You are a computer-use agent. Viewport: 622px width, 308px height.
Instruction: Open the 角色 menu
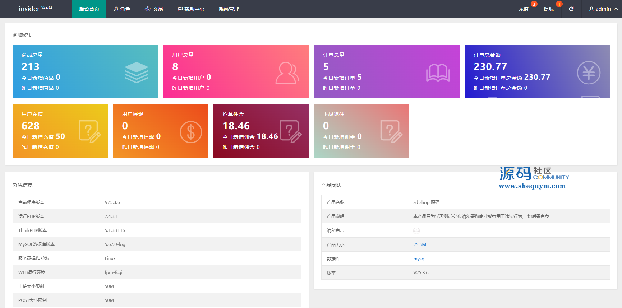pyautogui.click(x=122, y=9)
